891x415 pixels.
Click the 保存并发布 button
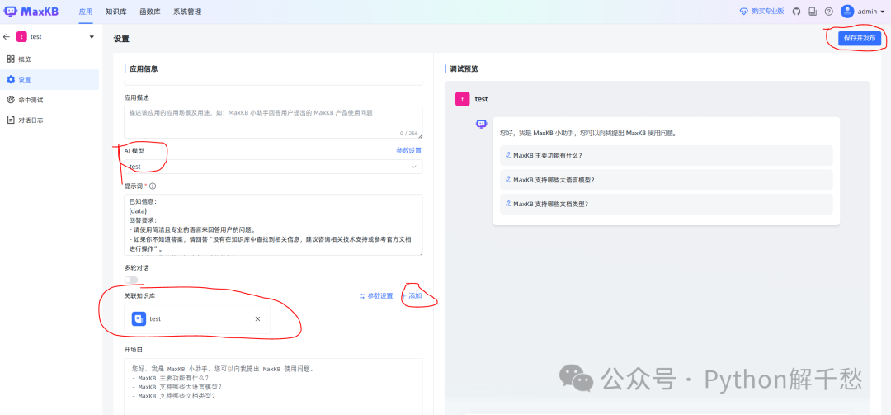[x=860, y=38]
